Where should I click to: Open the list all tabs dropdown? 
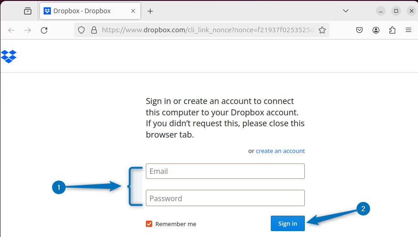pyautogui.click(x=345, y=11)
